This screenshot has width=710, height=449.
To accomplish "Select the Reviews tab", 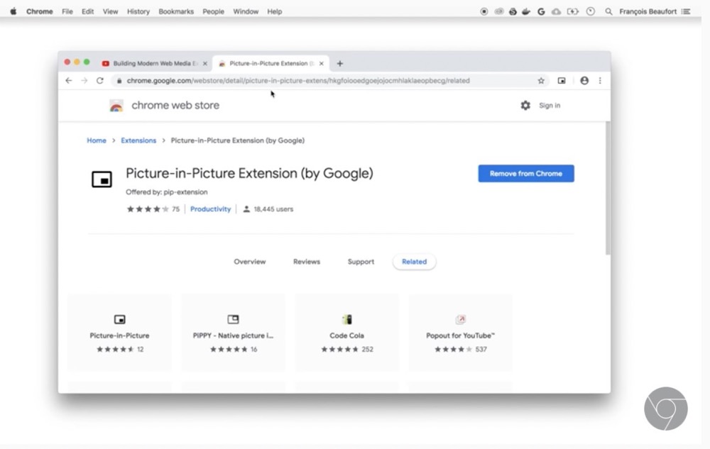I will coord(307,262).
